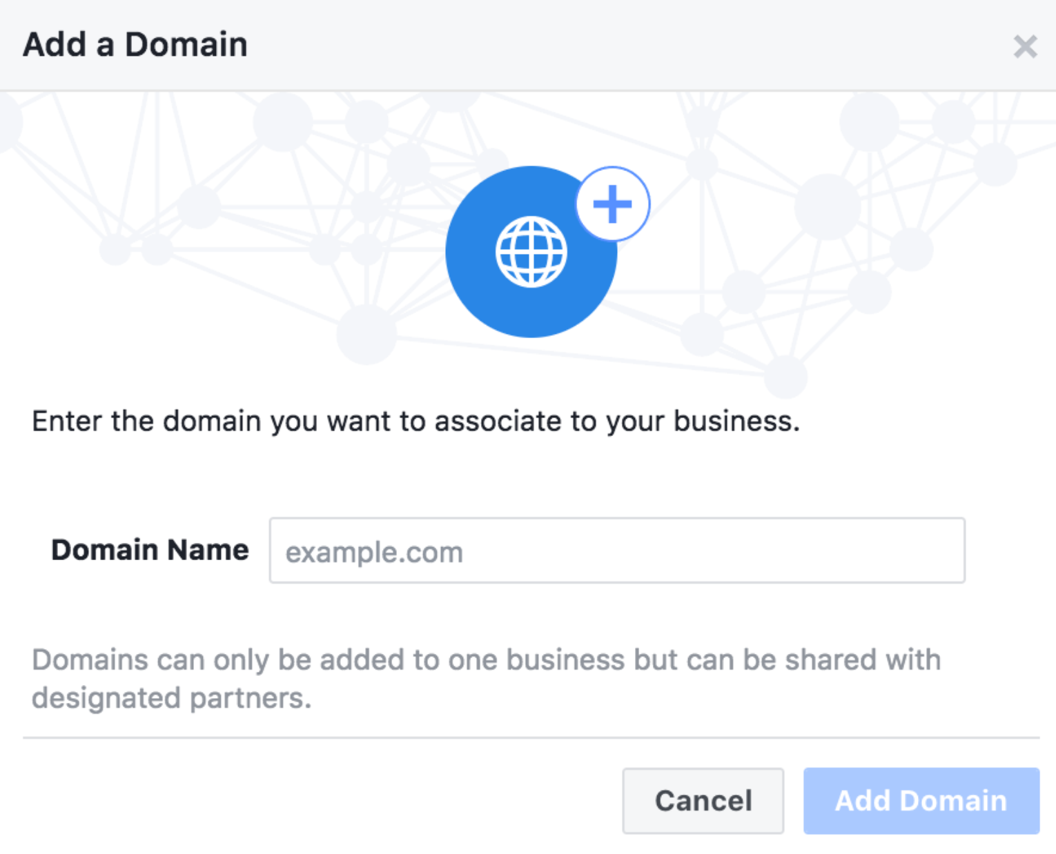This screenshot has height=854, width=1056.
Task: Click the white globe icon
Action: (x=531, y=252)
